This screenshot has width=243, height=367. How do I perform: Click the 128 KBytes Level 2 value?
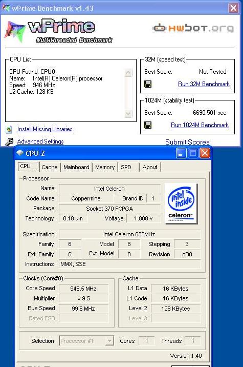tap(175, 309)
